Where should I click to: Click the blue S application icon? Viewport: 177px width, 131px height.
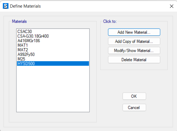pos(6,6)
